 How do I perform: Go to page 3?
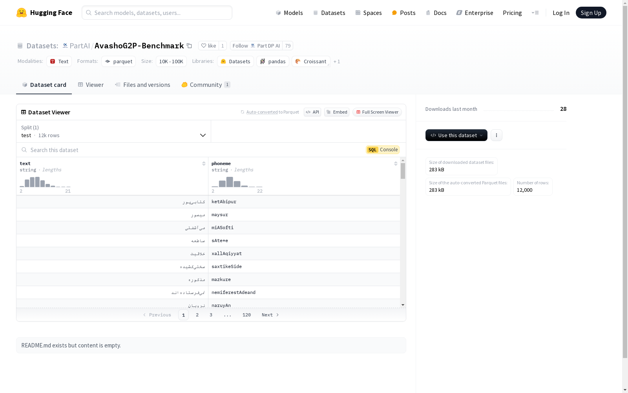pyautogui.click(x=211, y=315)
